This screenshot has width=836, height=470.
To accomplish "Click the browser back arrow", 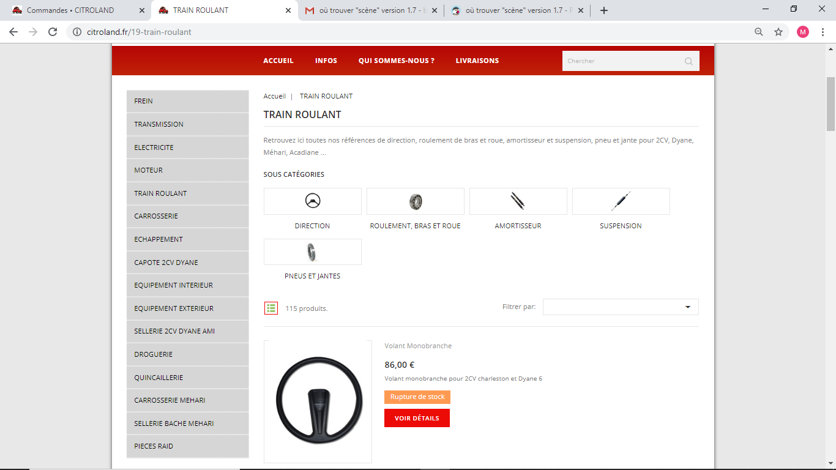I will pos(13,32).
